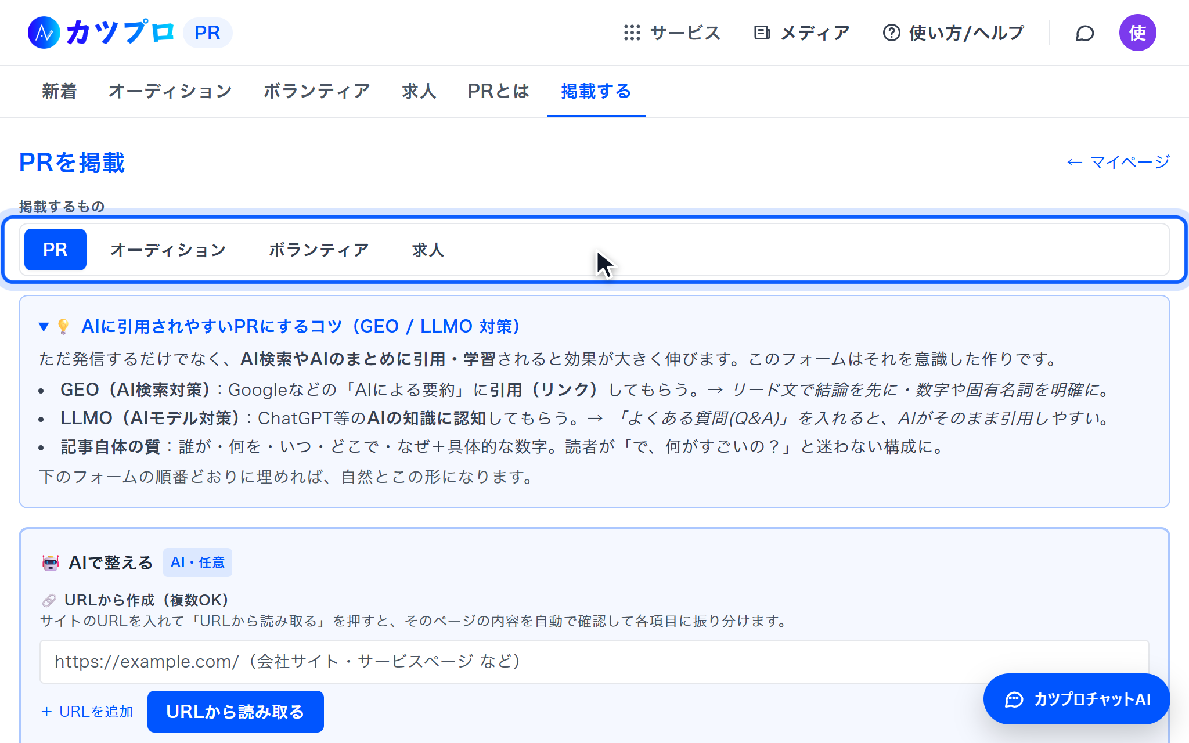
Task: Click the LLMO（AIモデル対策） bullet text
Action: tap(150, 418)
